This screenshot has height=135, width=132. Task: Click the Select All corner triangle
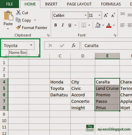[5, 56]
